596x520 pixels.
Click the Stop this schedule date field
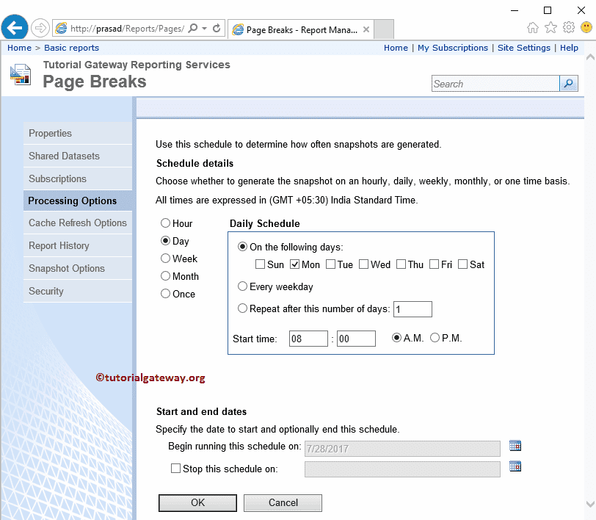tap(402, 469)
